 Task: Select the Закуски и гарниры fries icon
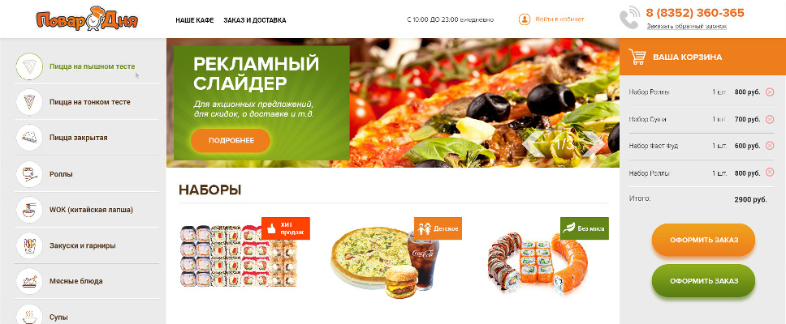29,245
